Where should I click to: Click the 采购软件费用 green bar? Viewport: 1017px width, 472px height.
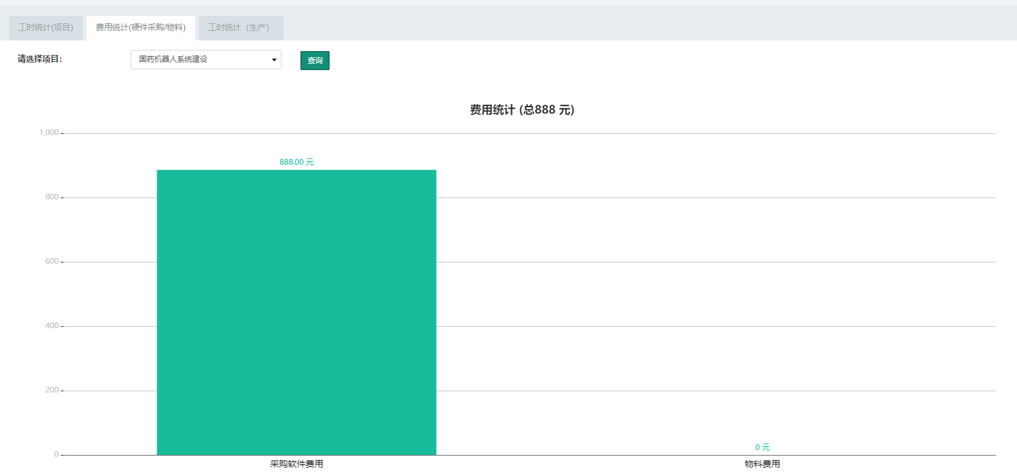297,312
